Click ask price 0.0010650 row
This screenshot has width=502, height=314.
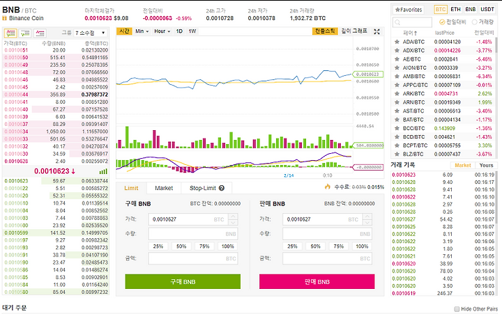(56, 58)
